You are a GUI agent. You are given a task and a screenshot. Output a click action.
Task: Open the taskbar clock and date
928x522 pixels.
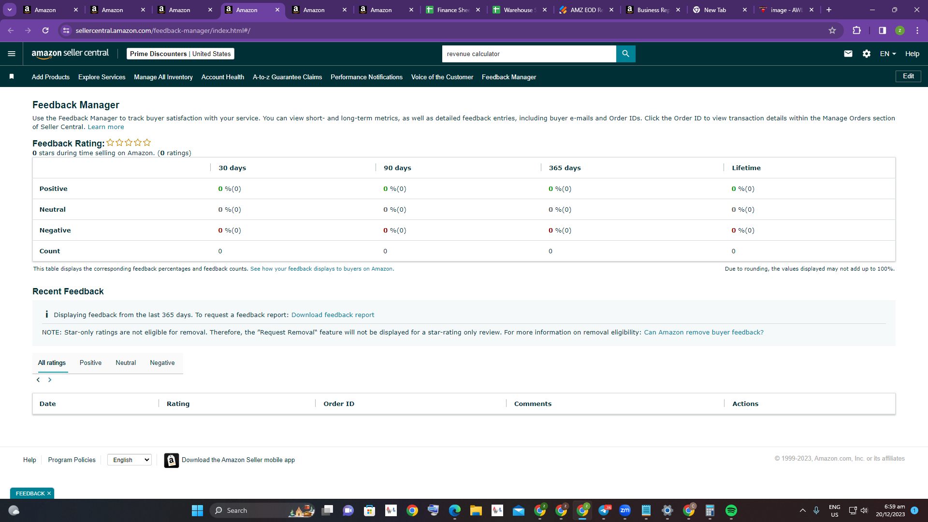890,510
